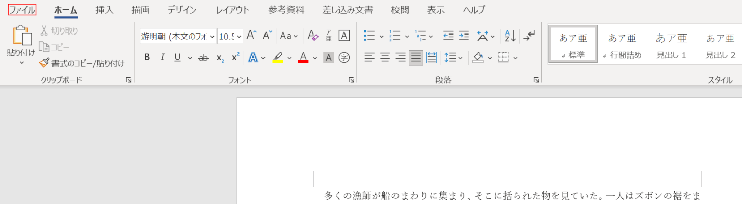742x204 pixels.
Task: Open the Line Spacing dropdown
Action: pos(453,58)
